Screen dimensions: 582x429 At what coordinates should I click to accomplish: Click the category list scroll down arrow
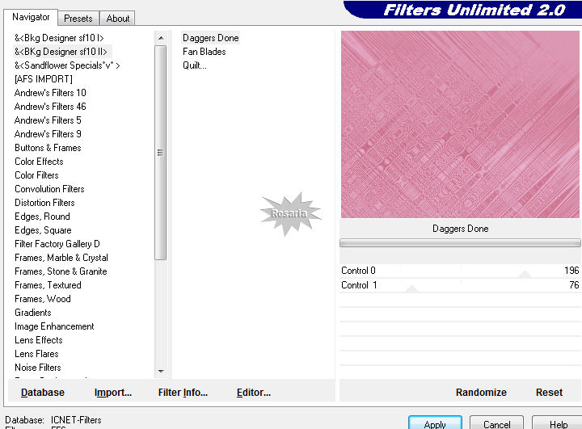[x=161, y=371]
